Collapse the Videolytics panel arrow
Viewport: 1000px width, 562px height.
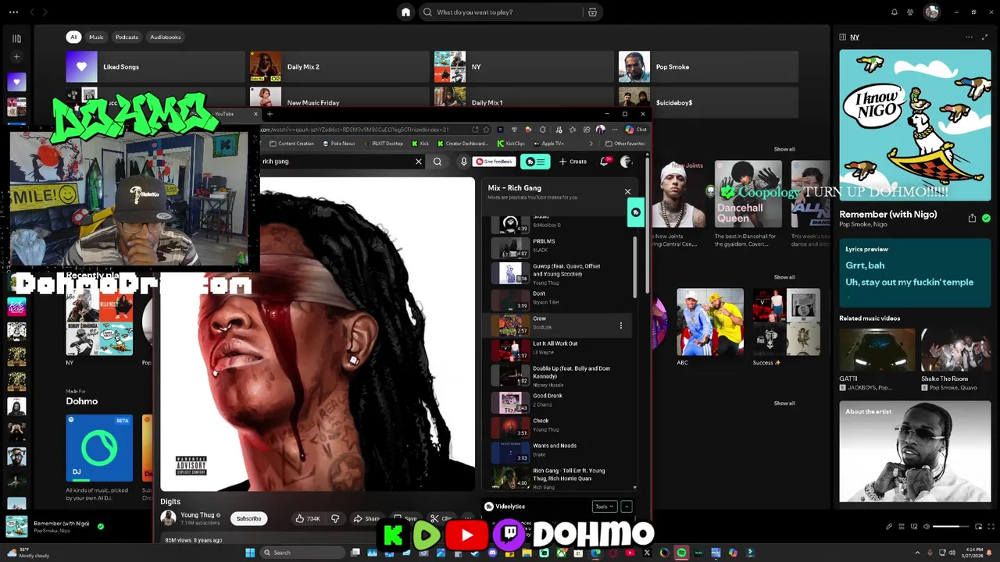pos(626,507)
